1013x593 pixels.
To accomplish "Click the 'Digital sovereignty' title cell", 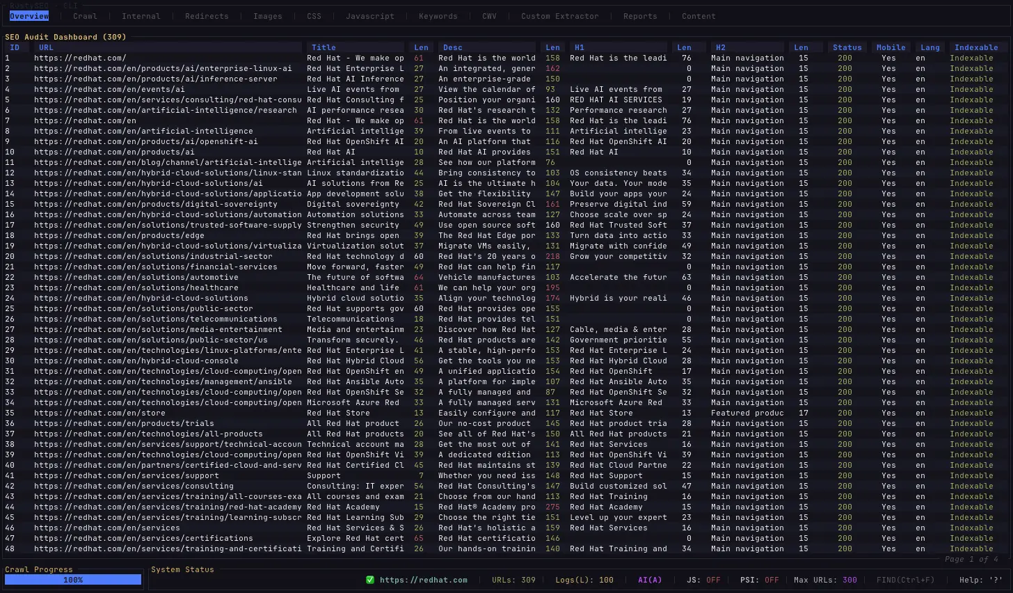I will tap(353, 204).
